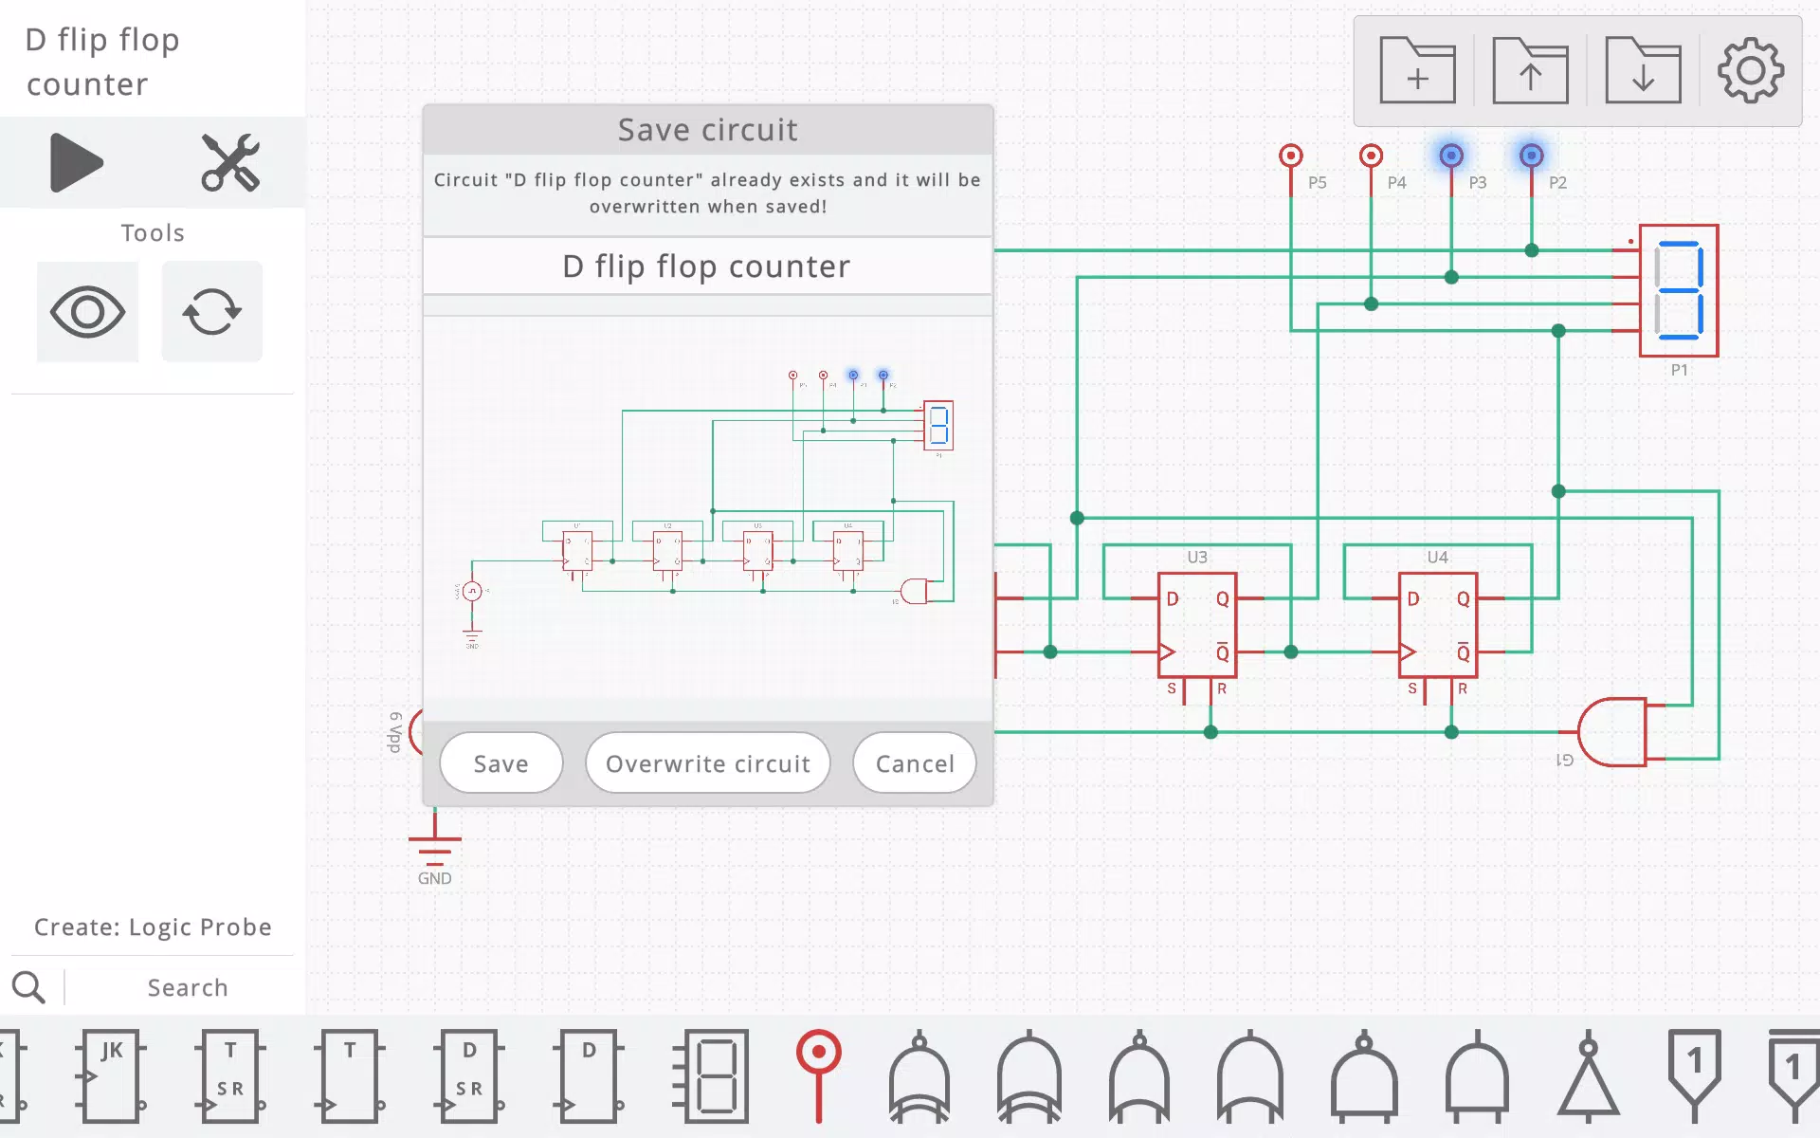Select the D flip-flop with SR component
This screenshot has height=1138, width=1820.
click(469, 1077)
